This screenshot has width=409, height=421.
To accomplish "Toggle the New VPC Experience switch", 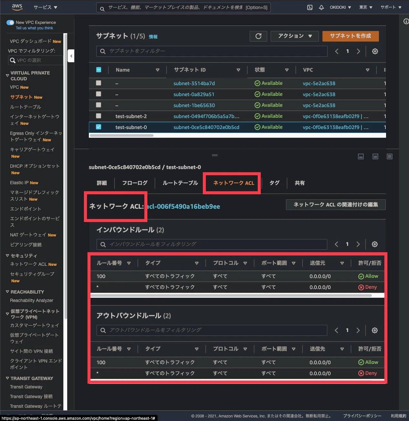I will 10,23.
